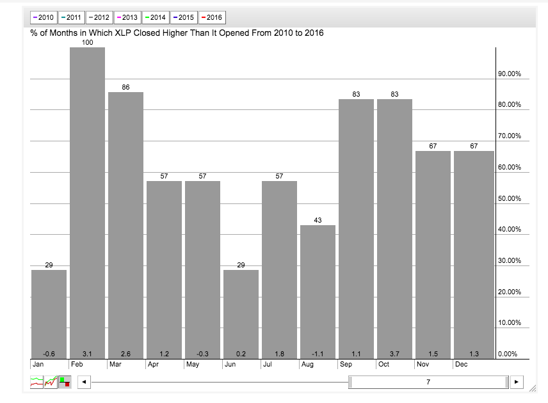The image size is (548, 403).
Task: Click the June bar showing 29
Action: coord(241,314)
